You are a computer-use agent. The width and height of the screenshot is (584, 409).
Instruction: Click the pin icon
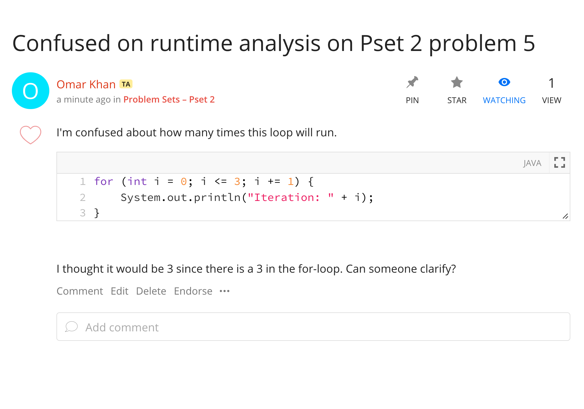(412, 83)
